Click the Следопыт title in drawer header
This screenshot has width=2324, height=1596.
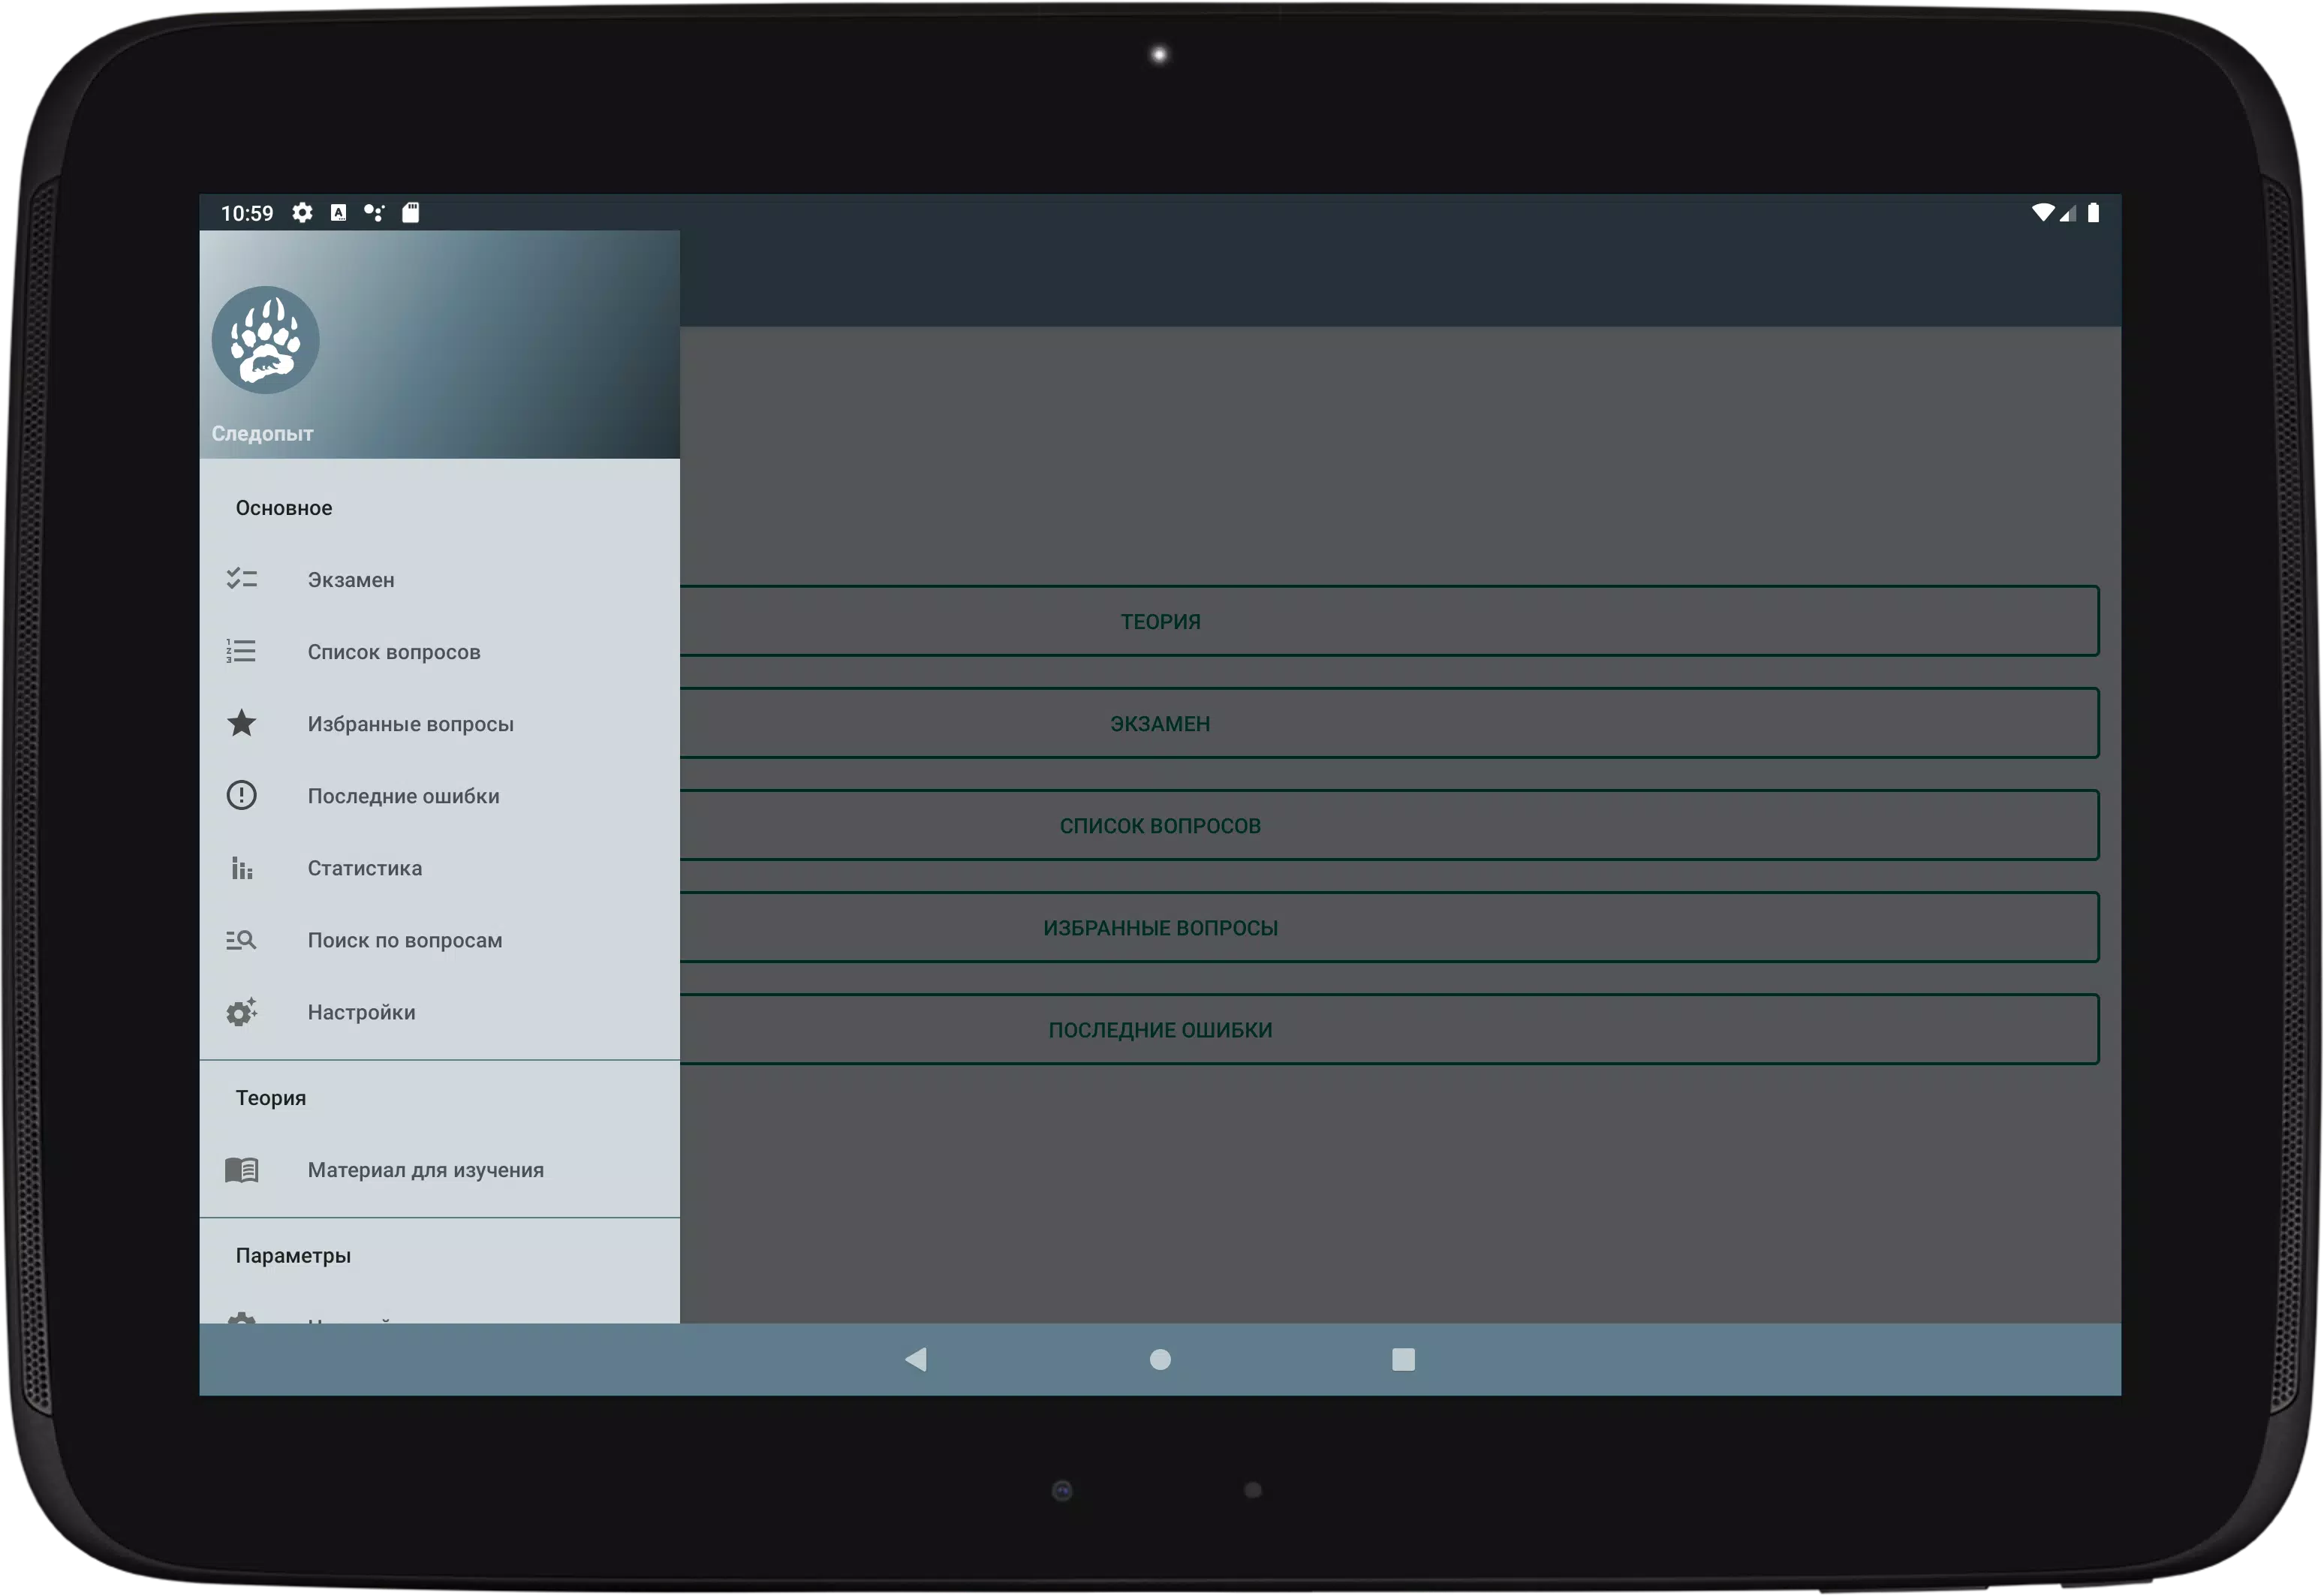click(x=262, y=433)
